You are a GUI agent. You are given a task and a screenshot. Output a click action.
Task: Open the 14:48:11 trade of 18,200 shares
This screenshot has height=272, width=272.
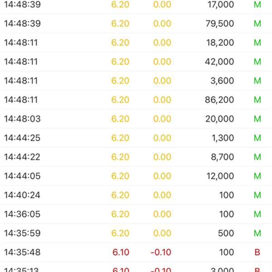click(136, 43)
